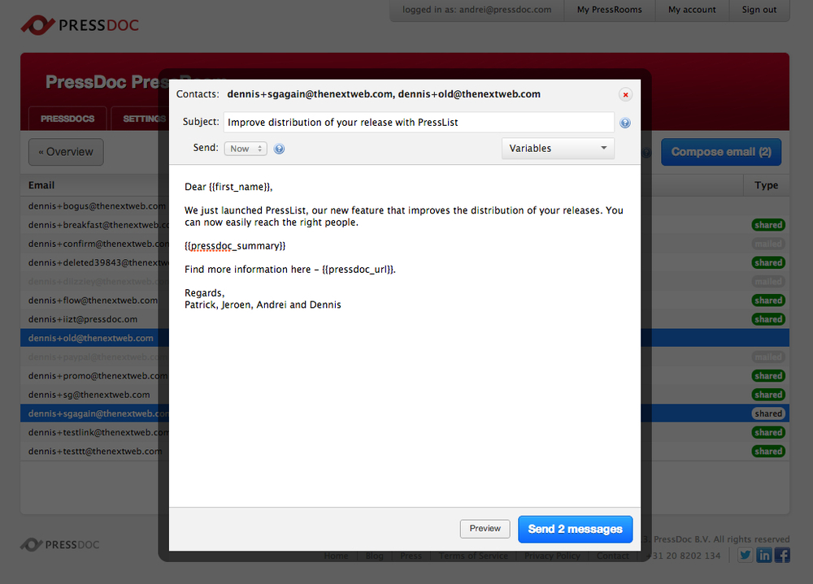Click the PressDoc logo at top left
Screen dimensions: 813x584
[x=80, y=25]
